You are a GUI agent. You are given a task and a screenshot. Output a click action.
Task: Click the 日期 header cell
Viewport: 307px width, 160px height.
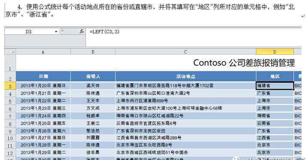(x=43, y=76)
